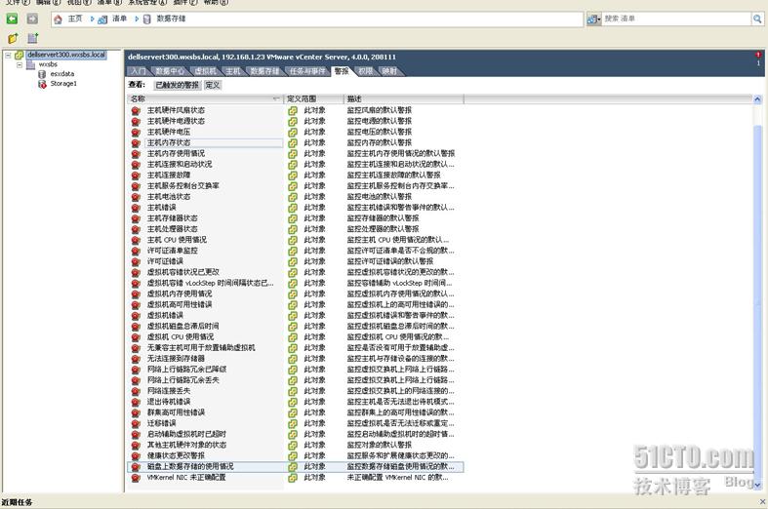The image size is (768, 509).
Task: Switch view to 定义
Action: tap(213, 85)
